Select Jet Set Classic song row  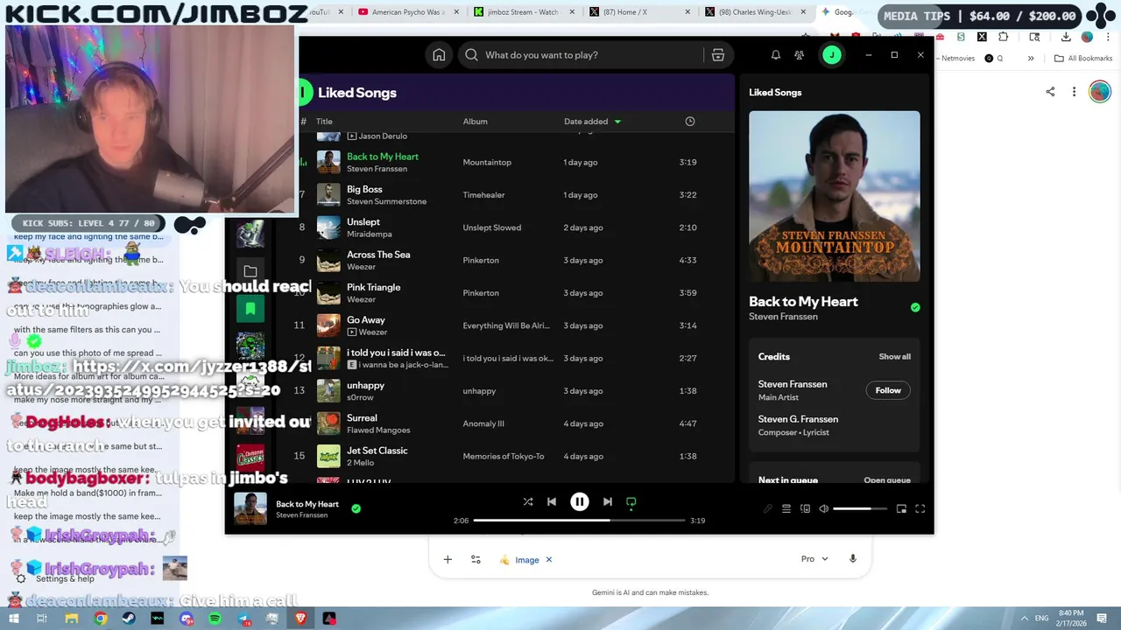pos(515,456)
